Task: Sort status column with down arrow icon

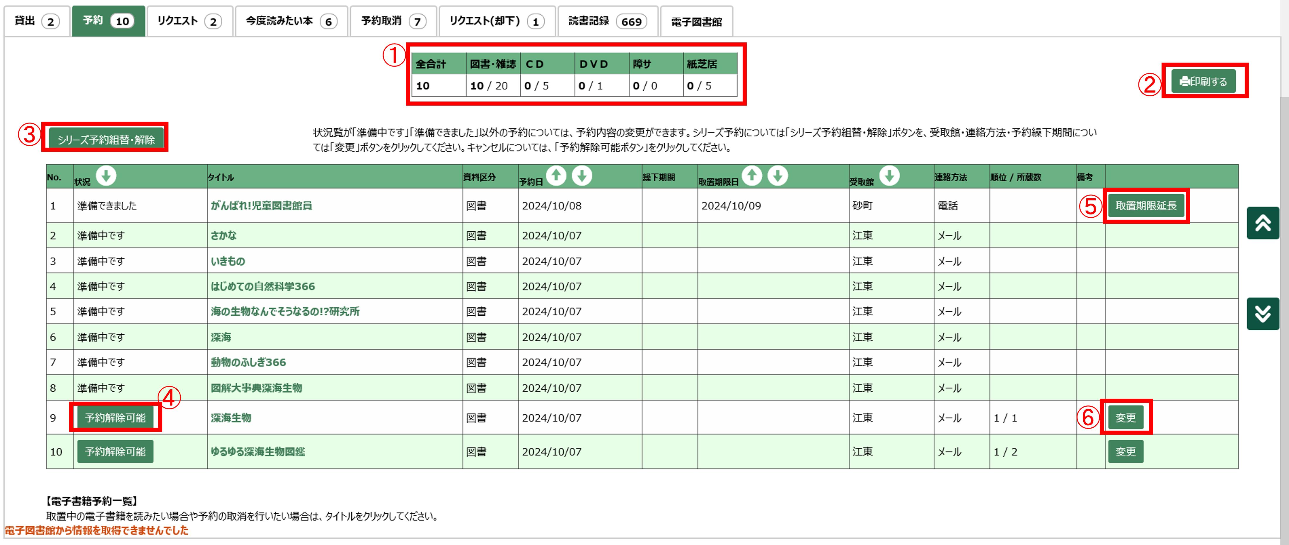Action: click(x=106, y=175)
